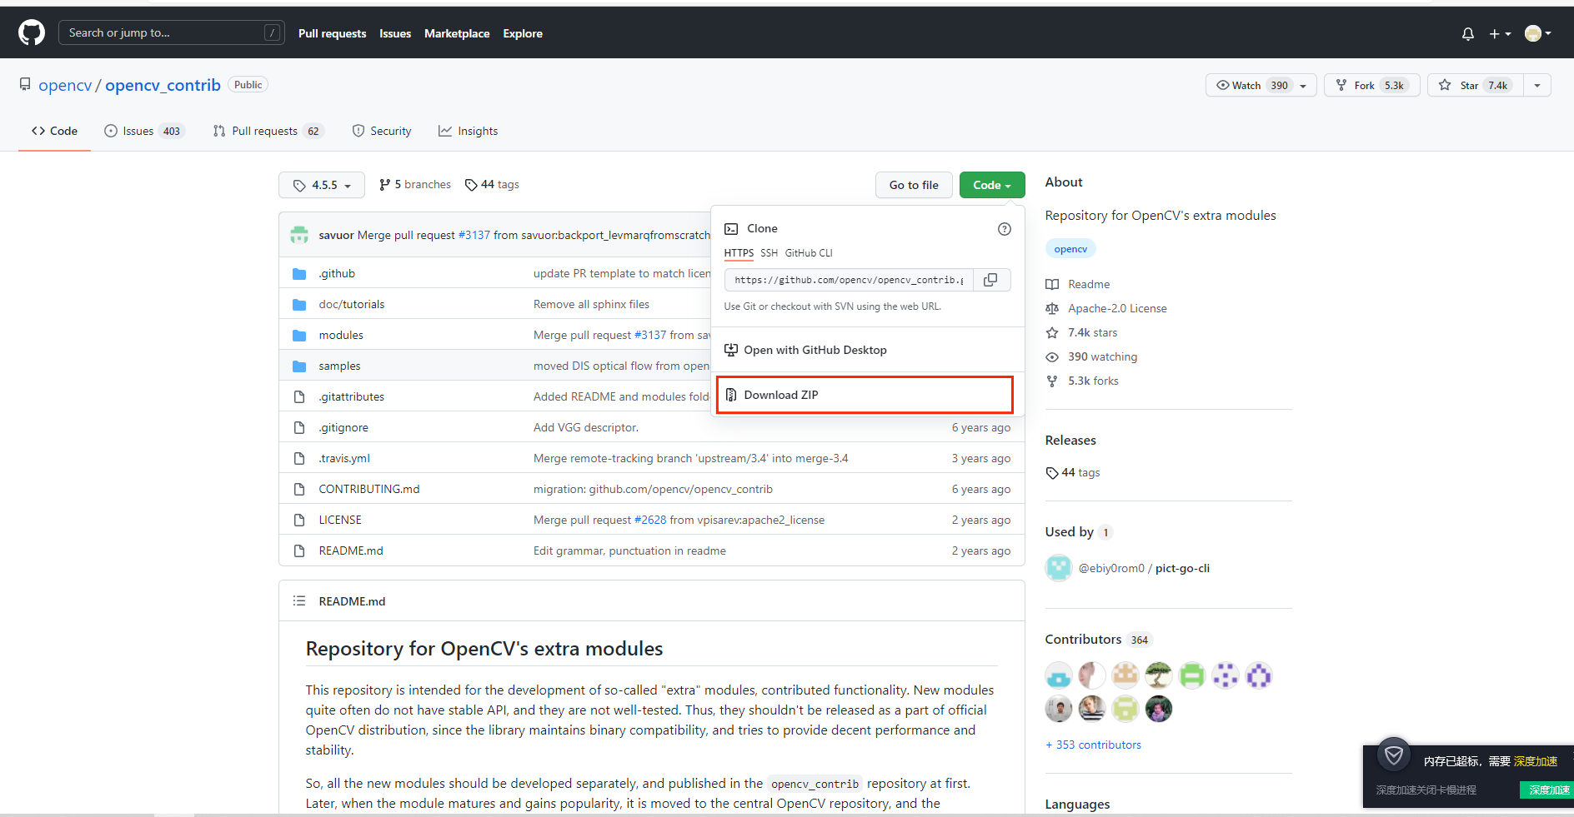
Task: Open README table of contents list icon
Action: click(299, 600)
